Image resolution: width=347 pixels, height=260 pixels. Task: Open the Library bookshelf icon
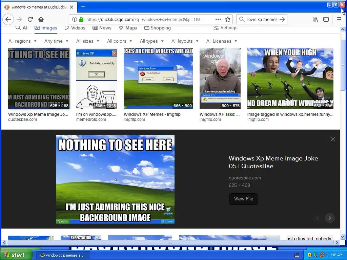pyautogui.click(x=315, y=19)
